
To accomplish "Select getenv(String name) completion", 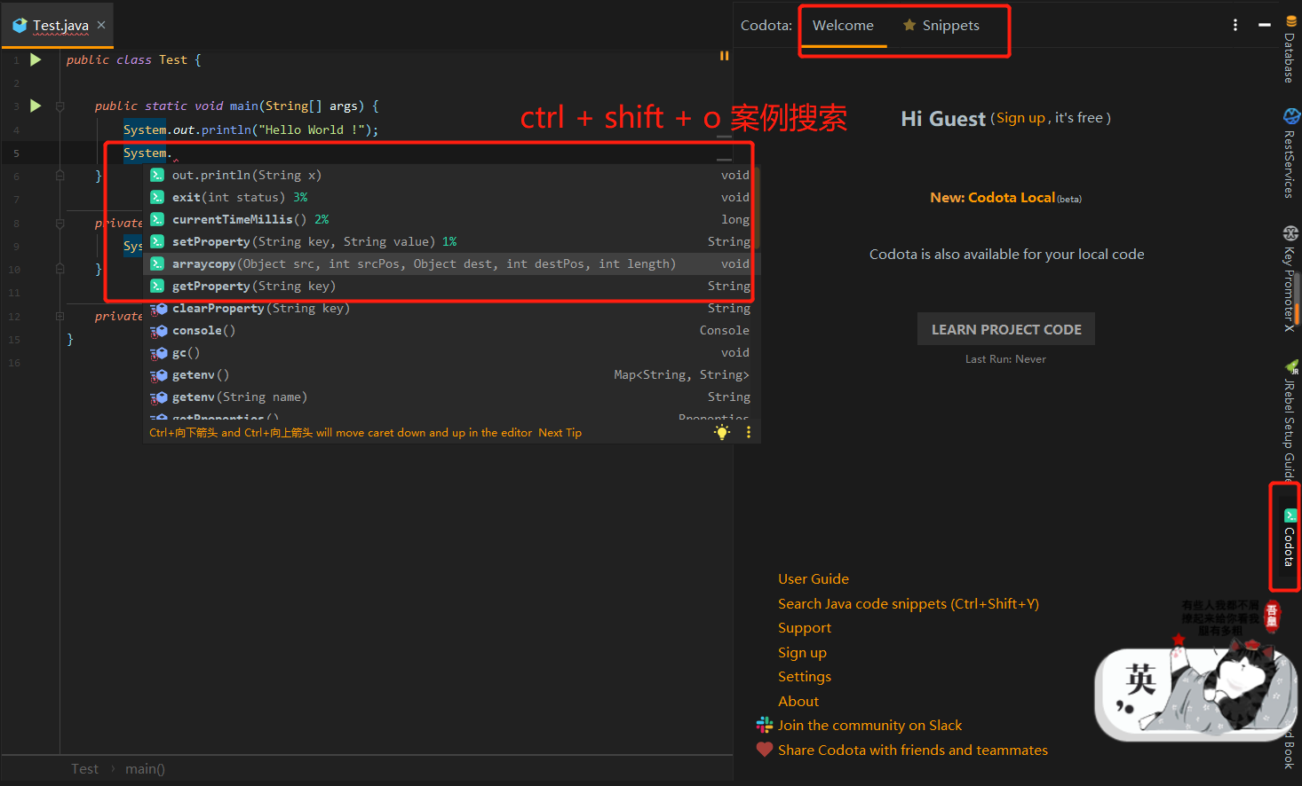I will point(451,397).
